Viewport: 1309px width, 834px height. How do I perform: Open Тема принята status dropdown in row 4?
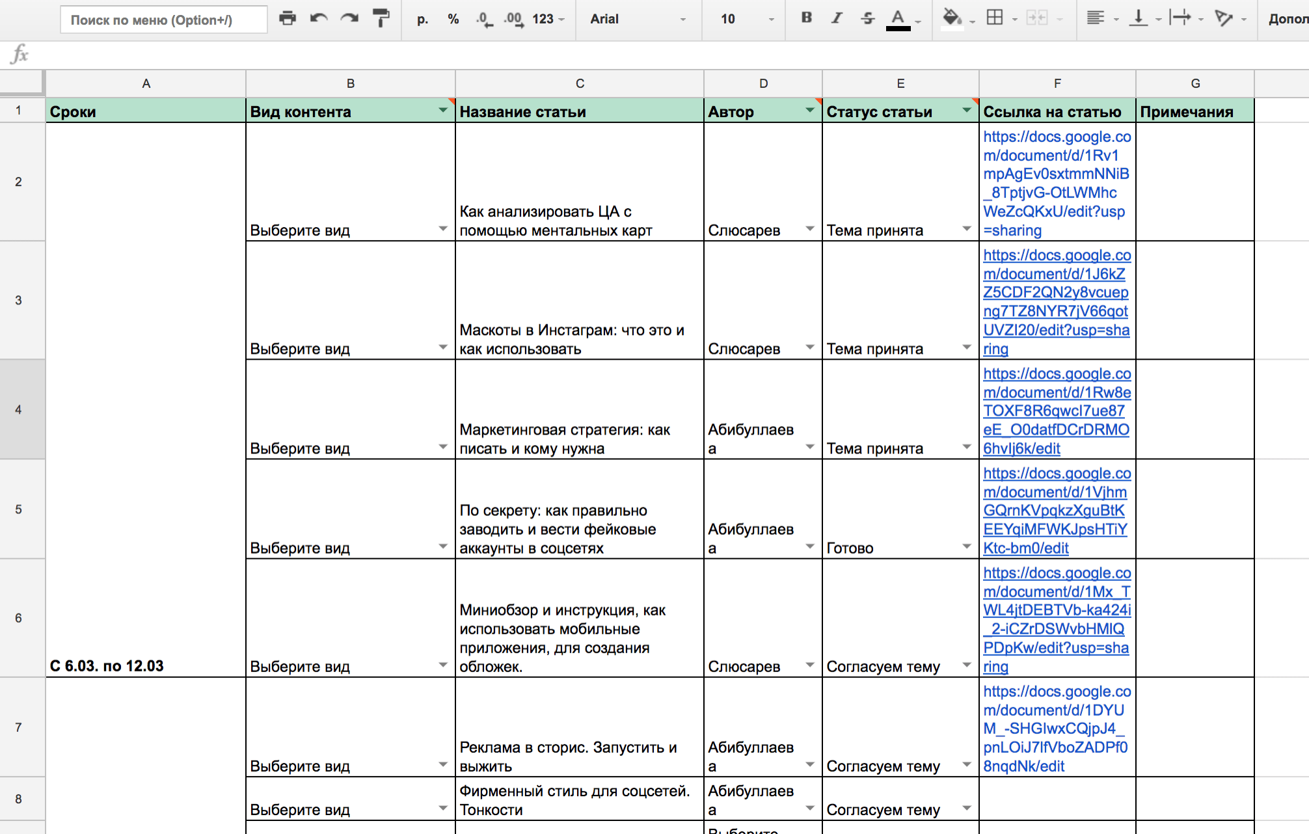click(x=967, y=447)
